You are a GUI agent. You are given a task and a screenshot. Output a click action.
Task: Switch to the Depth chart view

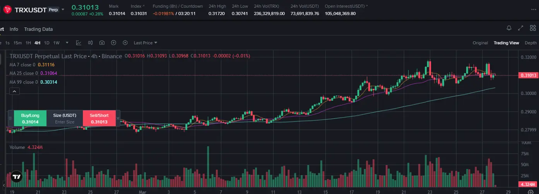click(x=530, y=43)
